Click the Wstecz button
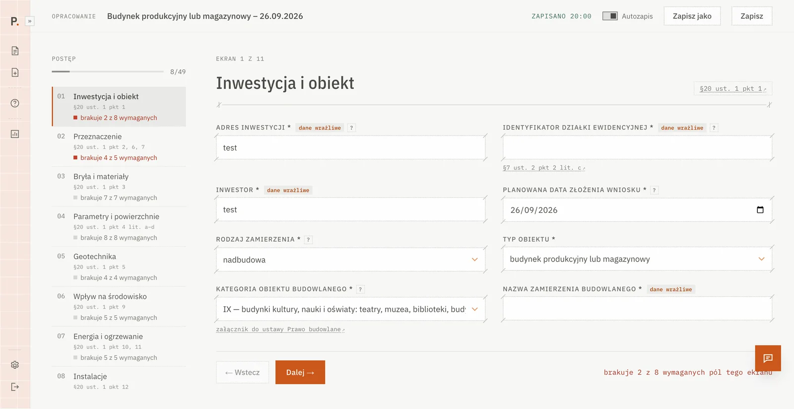Image resolution: width=794 pixels, height=409 pixels. click(242, 372)
